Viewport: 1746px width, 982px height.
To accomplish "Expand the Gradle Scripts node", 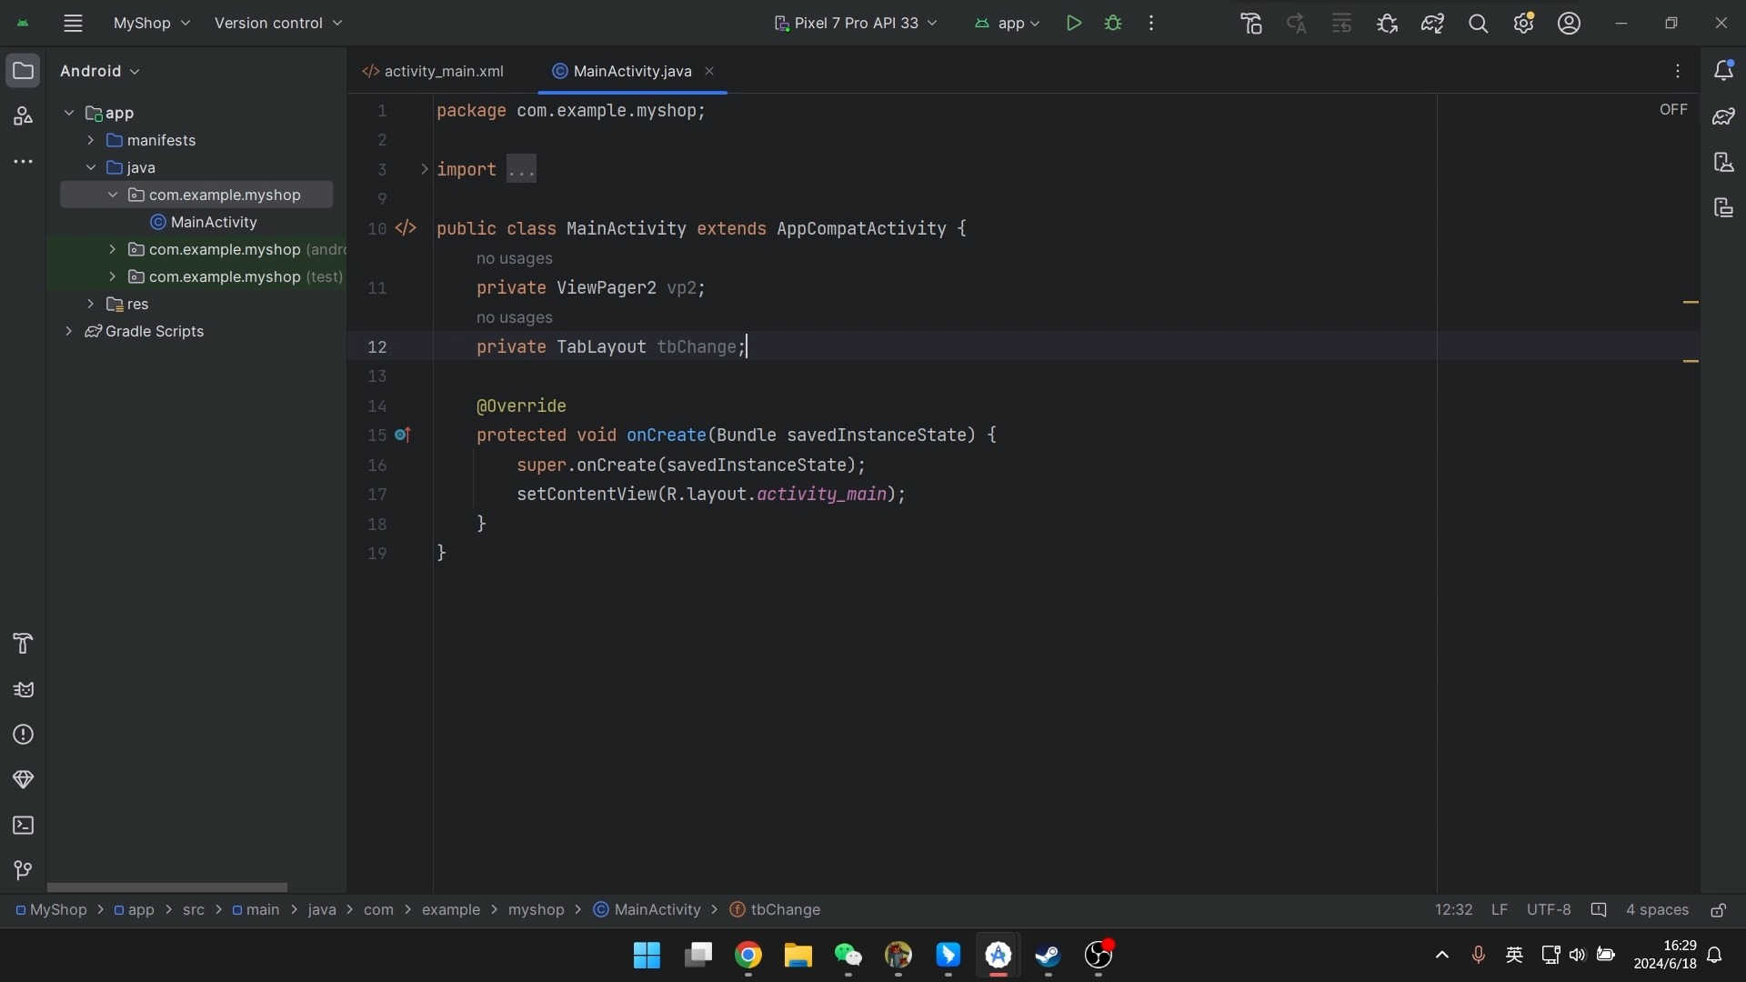I will [69, 331].
